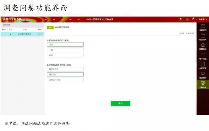
Task: Click the 状态 column header
Action: [x=10, y=30]
